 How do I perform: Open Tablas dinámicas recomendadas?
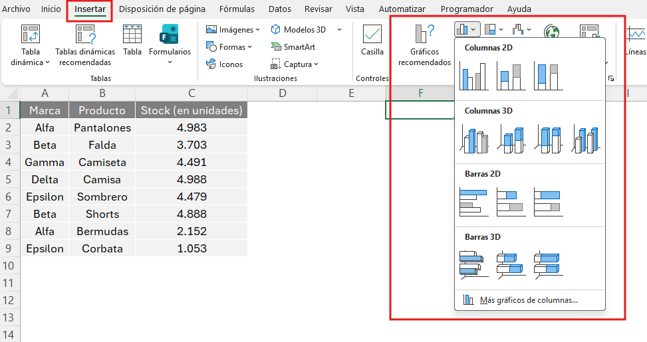click(85, 45)
